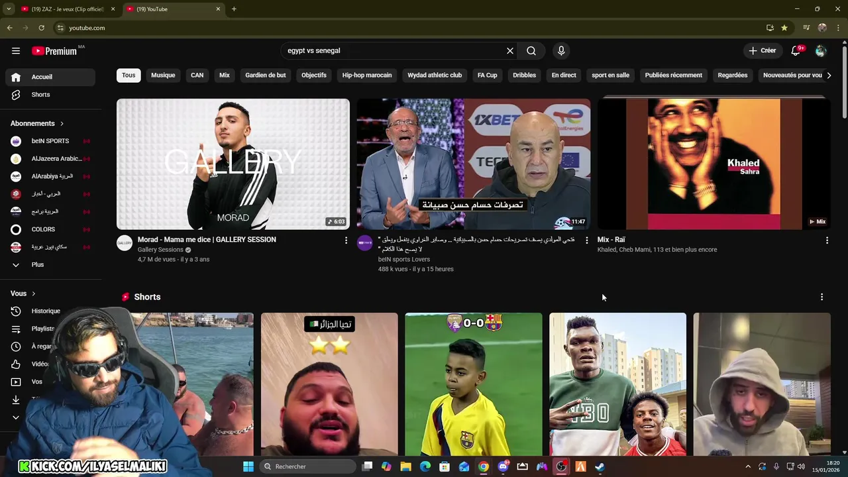Image resolution: width=848 pixels, height=477 pixels.
Task: Open Shorts in the sidebar
Action: click(x=50, y=95)
